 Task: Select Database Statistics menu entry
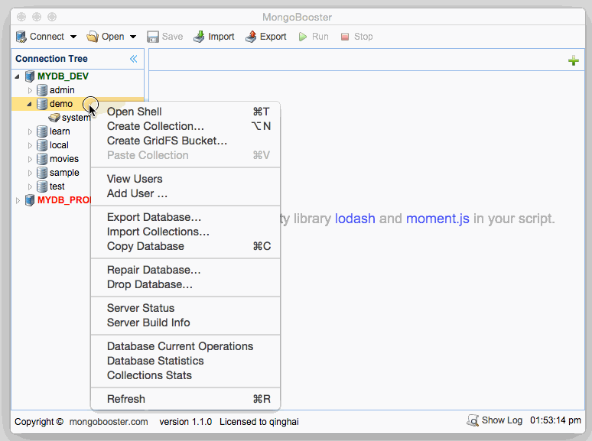185,361
